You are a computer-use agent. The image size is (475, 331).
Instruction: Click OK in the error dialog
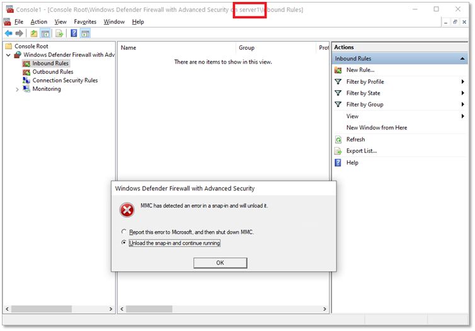[x=220, y=263]
